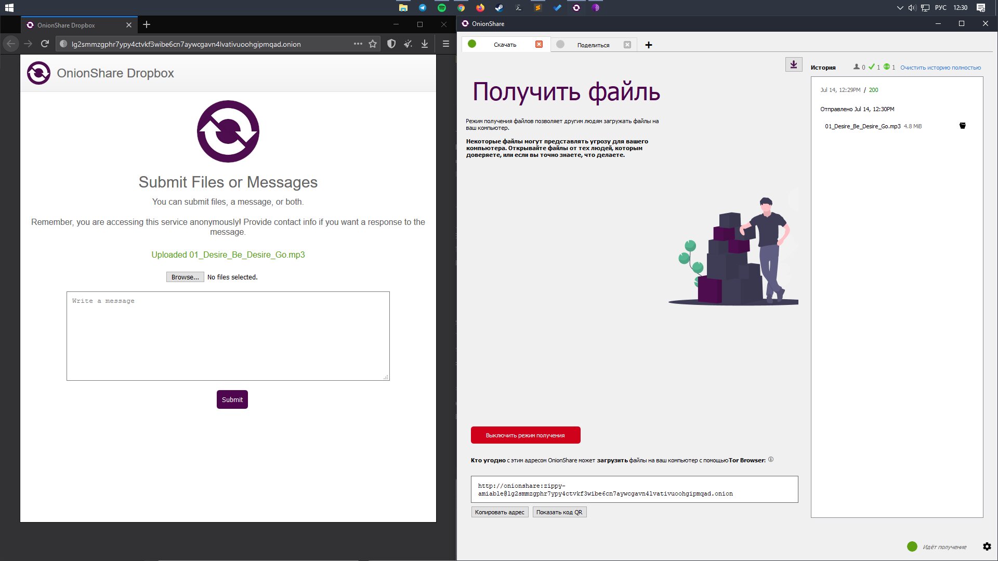
Task: Click the completed checkmark counter
Action: (x=874, y=67)
